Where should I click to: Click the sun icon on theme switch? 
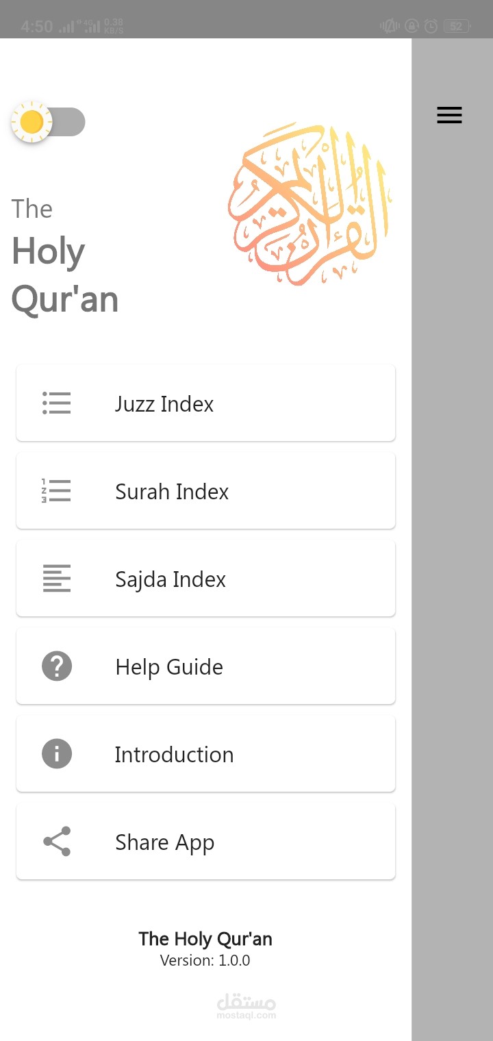coord(31,123)
